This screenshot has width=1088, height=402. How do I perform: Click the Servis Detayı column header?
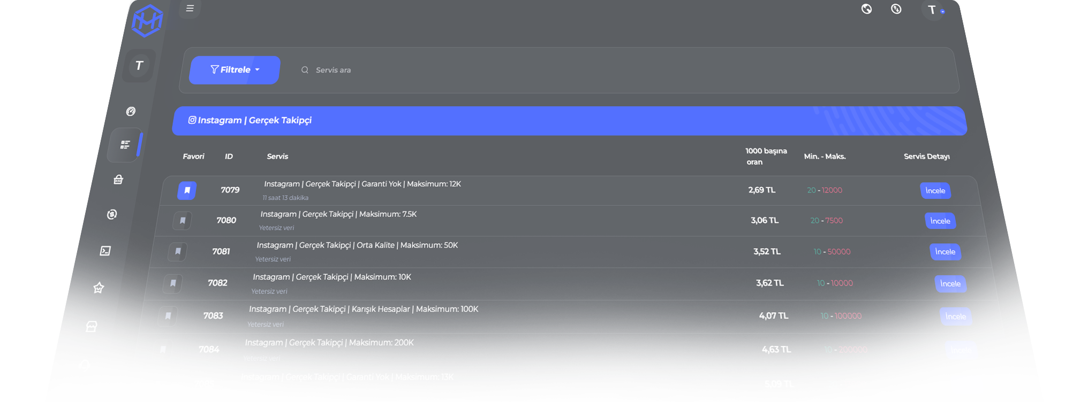tap(927, 157)
